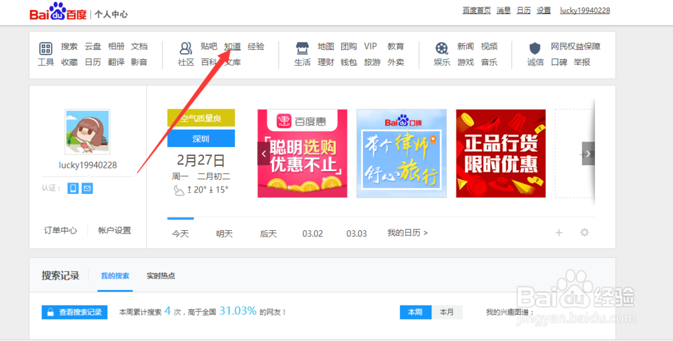Open 翻译 translate link
Screen dimensions: 673x341
pyautogui.click(x=116, y=62)
